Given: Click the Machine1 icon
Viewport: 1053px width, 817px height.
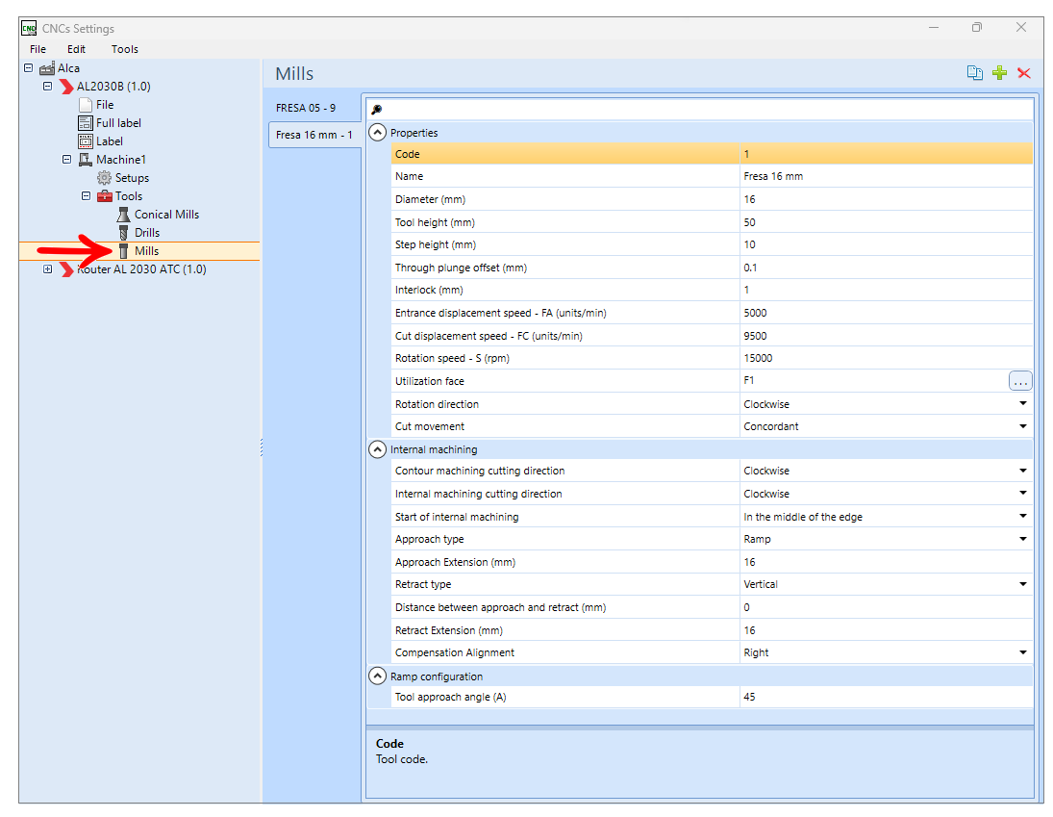Looking at the screenshot, I should coord(86,159).
